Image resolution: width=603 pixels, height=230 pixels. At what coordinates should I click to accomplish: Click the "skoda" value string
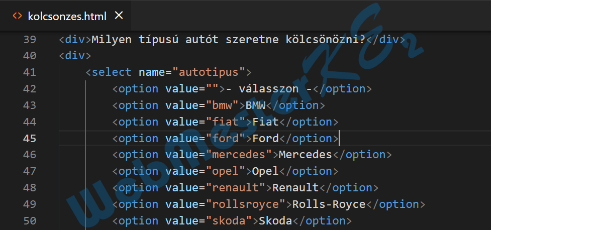click(x=229, y=221)
